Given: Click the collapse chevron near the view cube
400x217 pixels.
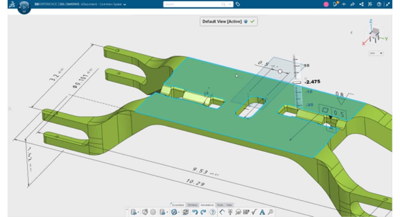Looking at the screenshot, I should [x=352, y=32].
